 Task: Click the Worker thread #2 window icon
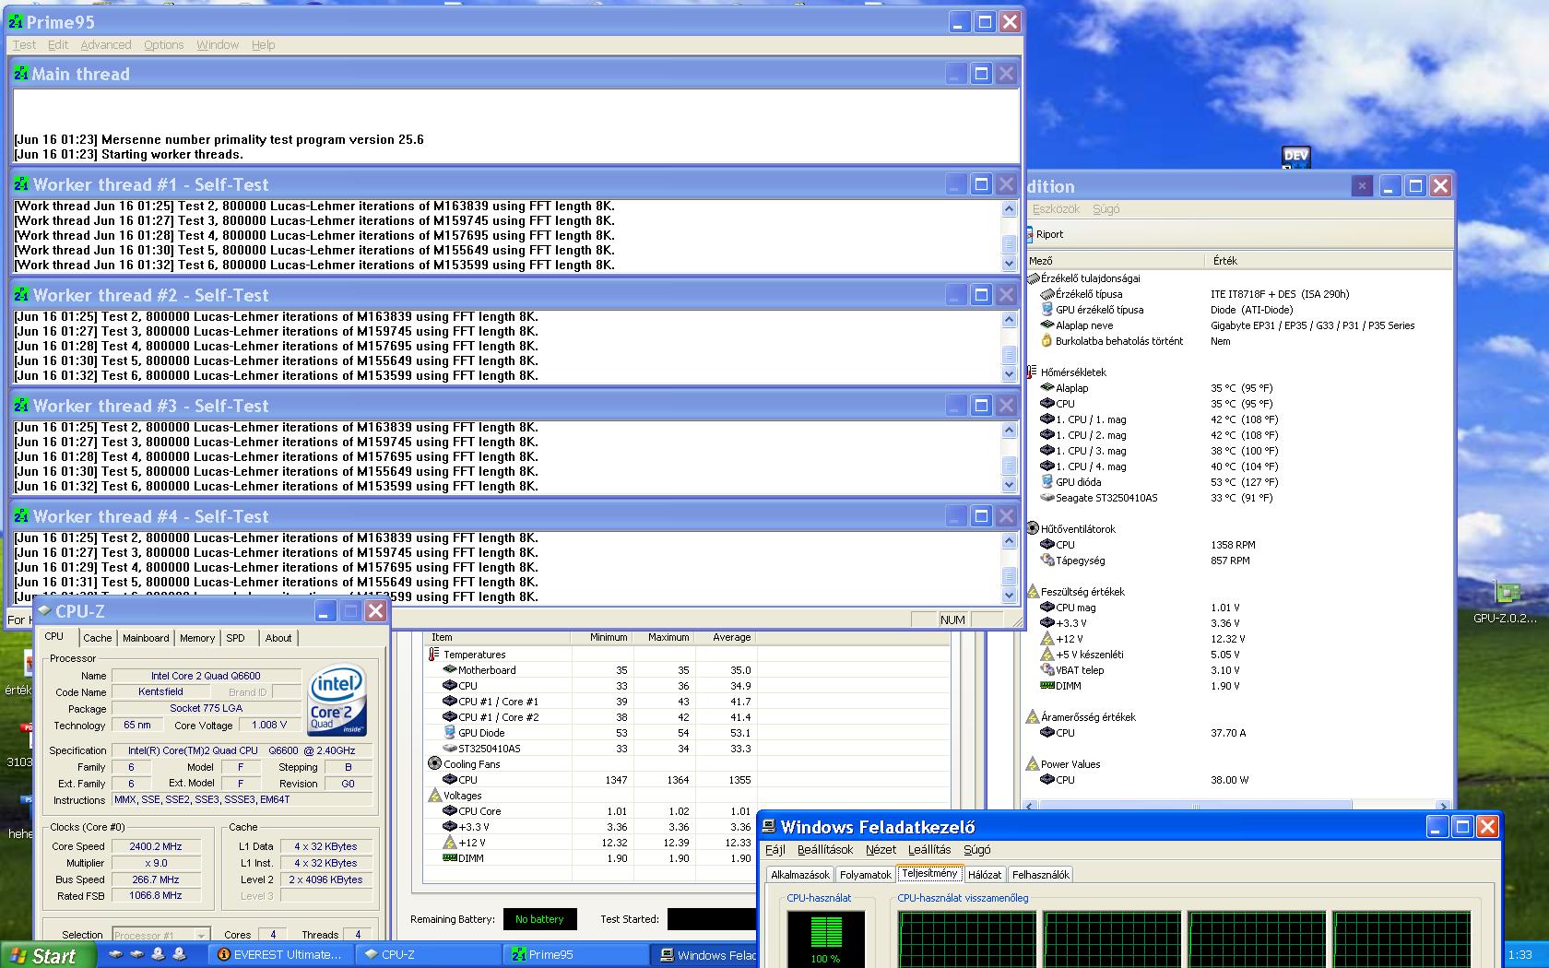(21, 295)
